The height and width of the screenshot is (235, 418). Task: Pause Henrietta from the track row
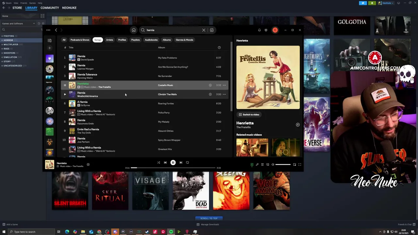[x=65, y=85]
